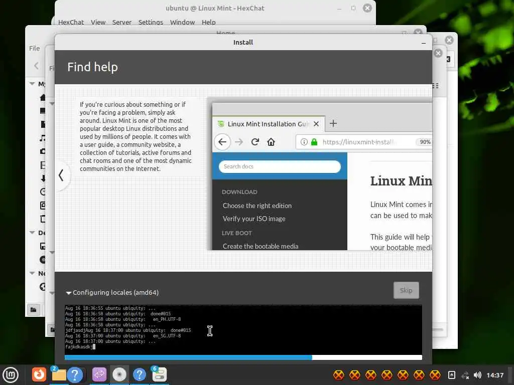Click inside the installer terminal output
The image size is (514, 385).
(243, 329)
